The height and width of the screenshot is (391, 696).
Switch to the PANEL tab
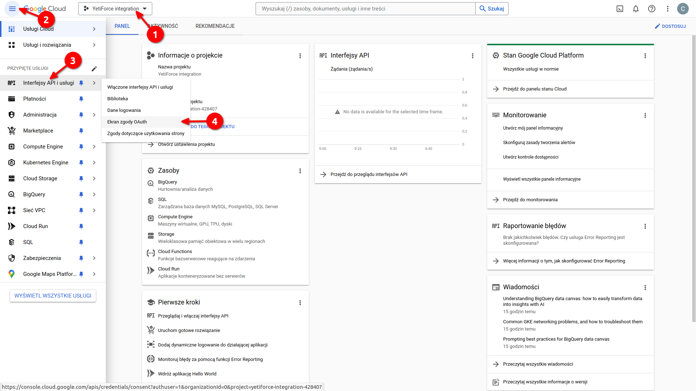(122, 26)
